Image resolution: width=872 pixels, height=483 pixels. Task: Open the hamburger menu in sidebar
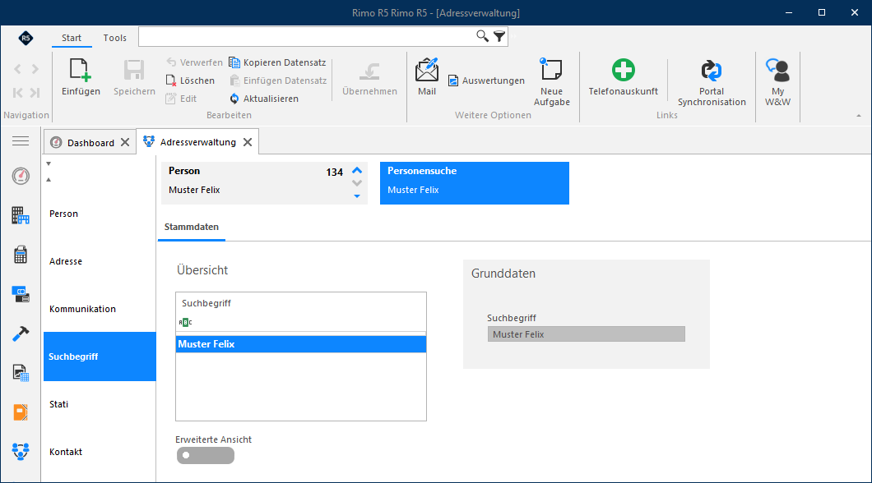click(21, 141)
